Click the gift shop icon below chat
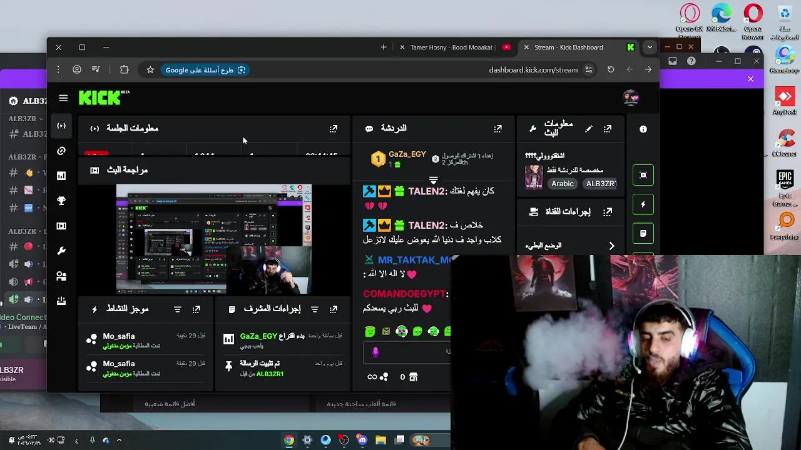The image size is (801, 450). click(413, 377)
